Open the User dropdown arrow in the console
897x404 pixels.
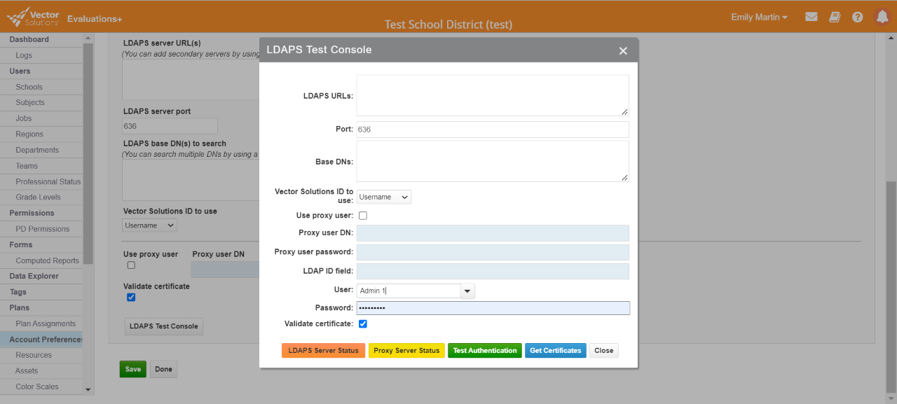tap(467, 290)
